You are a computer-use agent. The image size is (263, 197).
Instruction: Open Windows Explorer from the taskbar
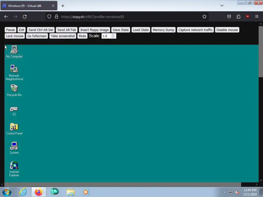71,192
